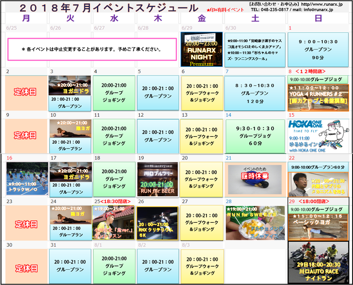
Task: Click the <12時閉店> note on July 8
Action: (x=310, y=72)
